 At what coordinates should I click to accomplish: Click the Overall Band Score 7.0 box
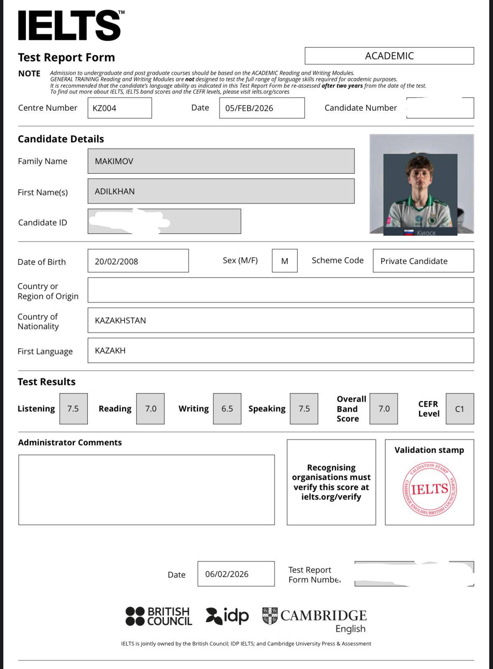384,409
